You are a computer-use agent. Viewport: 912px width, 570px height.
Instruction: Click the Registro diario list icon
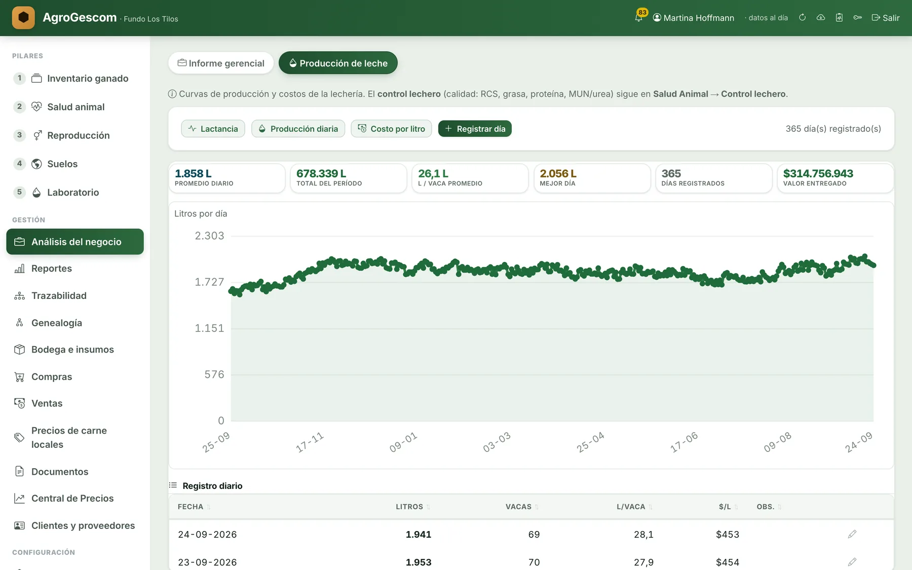click(173, 485)
